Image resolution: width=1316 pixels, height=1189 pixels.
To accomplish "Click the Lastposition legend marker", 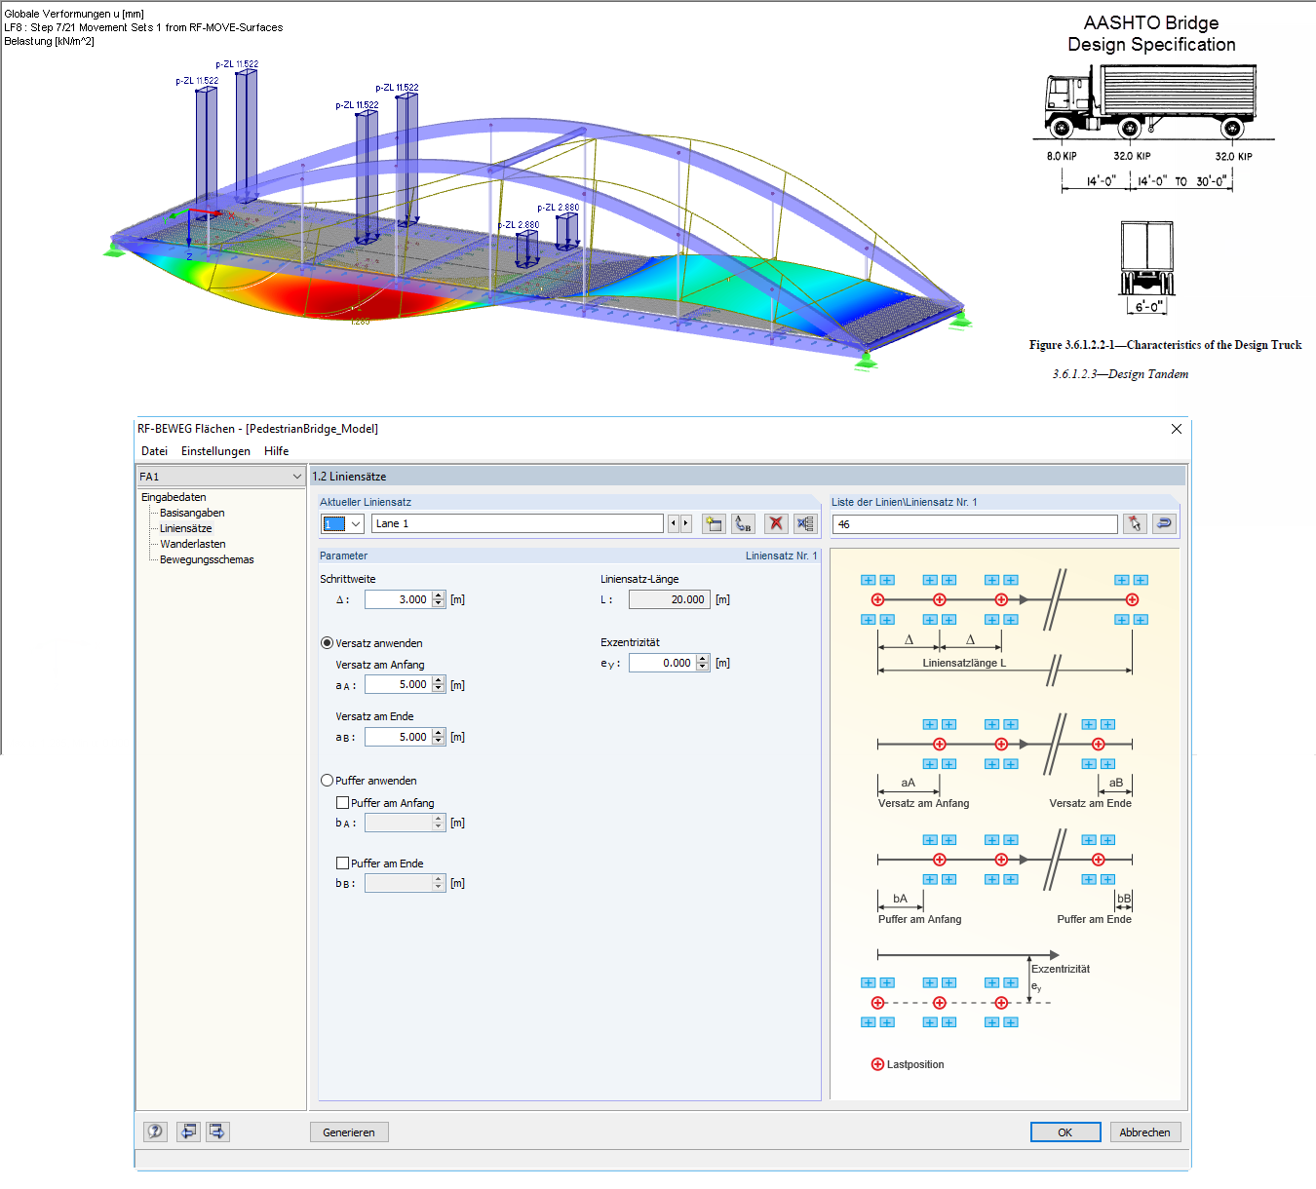I will pos(877,1064).
